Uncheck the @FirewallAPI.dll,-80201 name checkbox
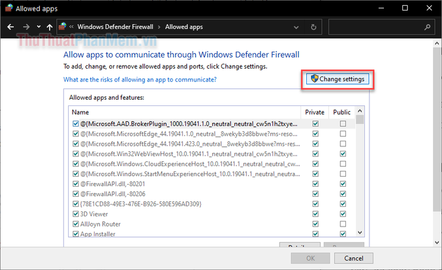Screen dimensions: 442x270 [76, 184]
